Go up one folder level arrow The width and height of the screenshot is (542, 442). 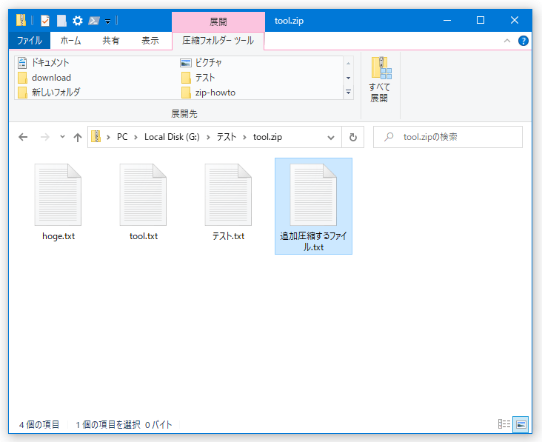coord(78,138)
